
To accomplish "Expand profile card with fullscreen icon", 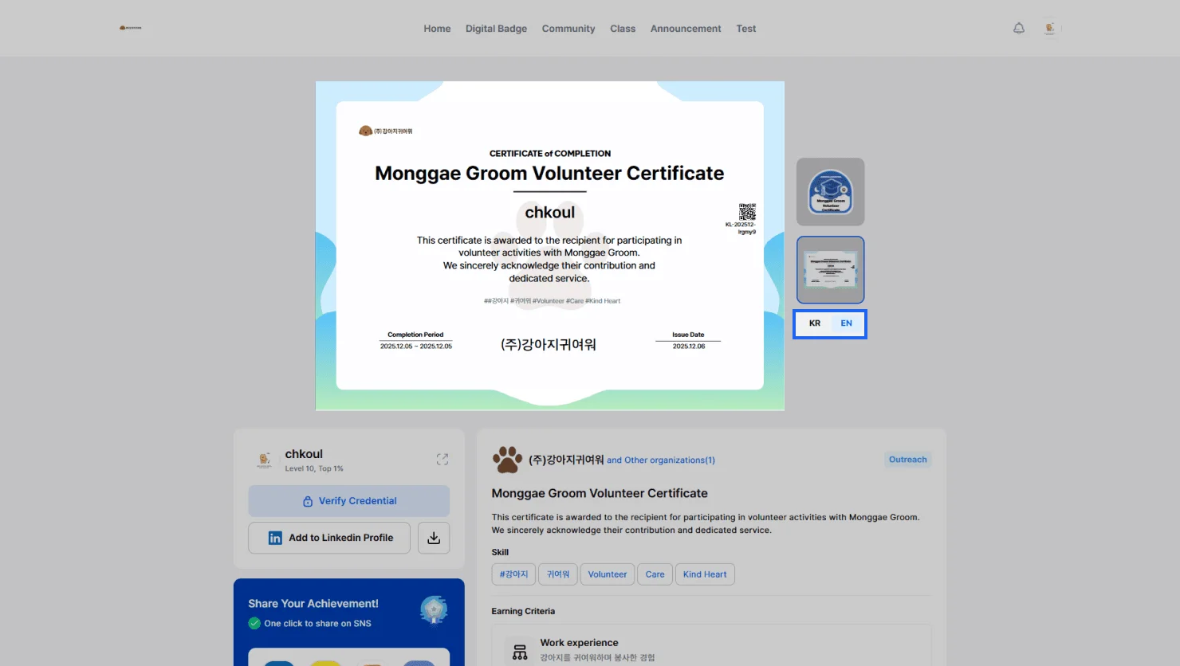I will 442,460.
